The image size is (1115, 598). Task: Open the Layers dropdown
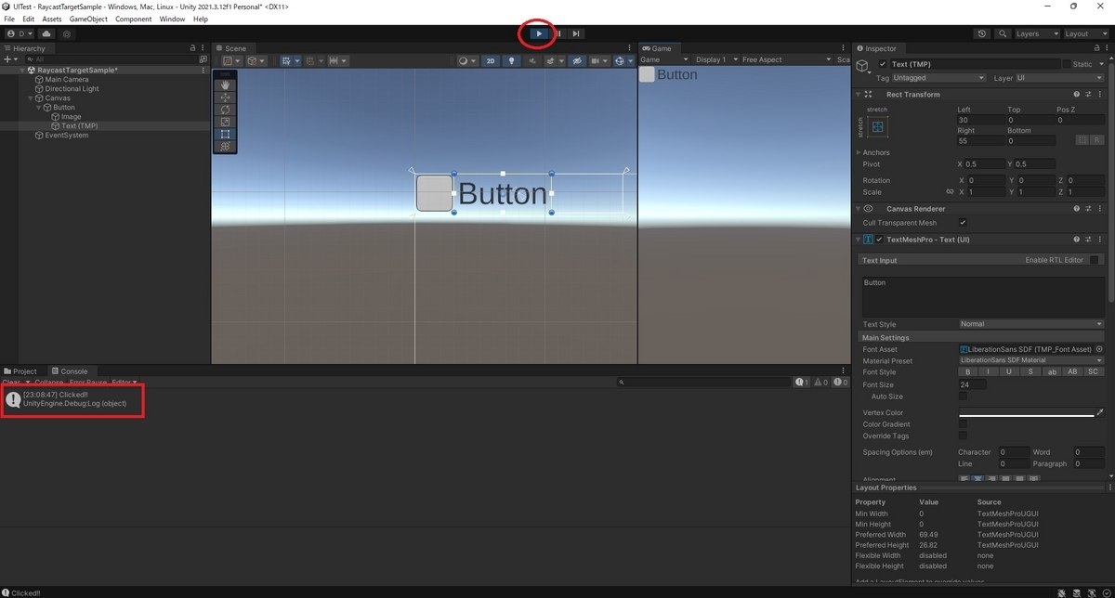1036,34
